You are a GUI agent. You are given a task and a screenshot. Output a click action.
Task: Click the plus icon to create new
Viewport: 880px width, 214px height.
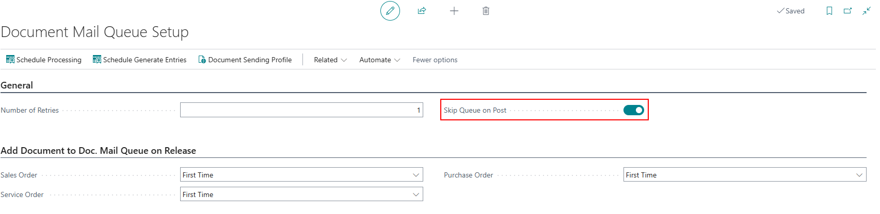[454, 11]
